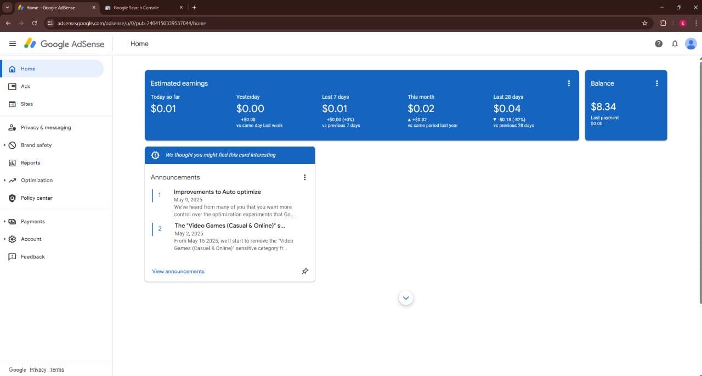
Task: Click the This month $0.02 value
Action: pos(421,109)
